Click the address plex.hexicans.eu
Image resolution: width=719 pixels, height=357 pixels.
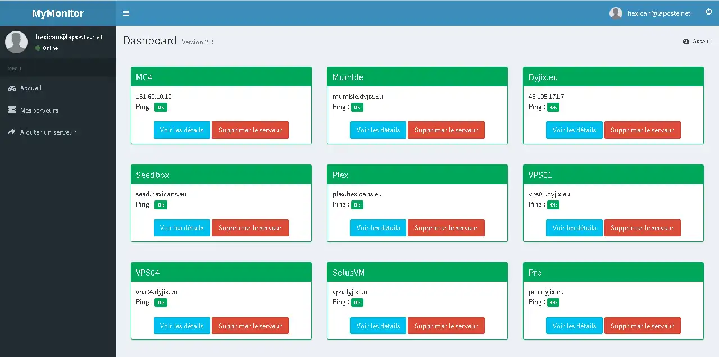(357, 194)
